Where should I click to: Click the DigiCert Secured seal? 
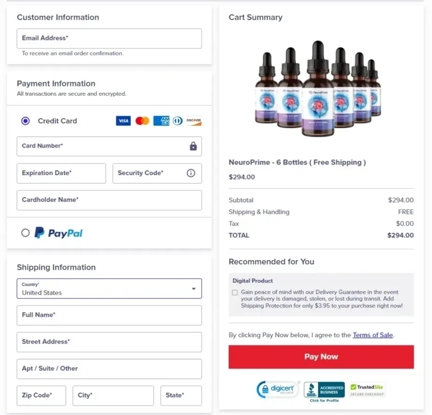[277, 390]
